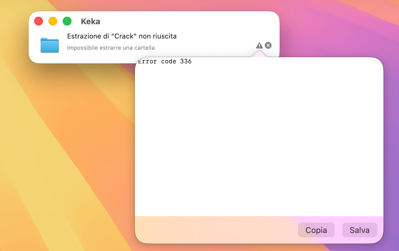The height and width of the screenshot is (251, 399).
Task: Click the popover footer left of Copia
Action: pyautogui.click(x=214, y=230)
